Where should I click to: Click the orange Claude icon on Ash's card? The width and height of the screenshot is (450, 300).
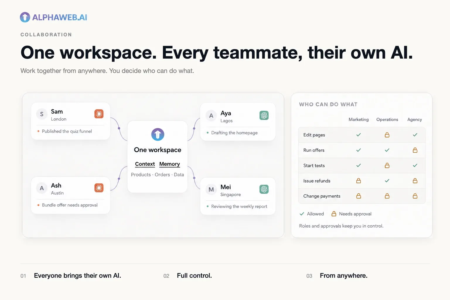point(99,187)
